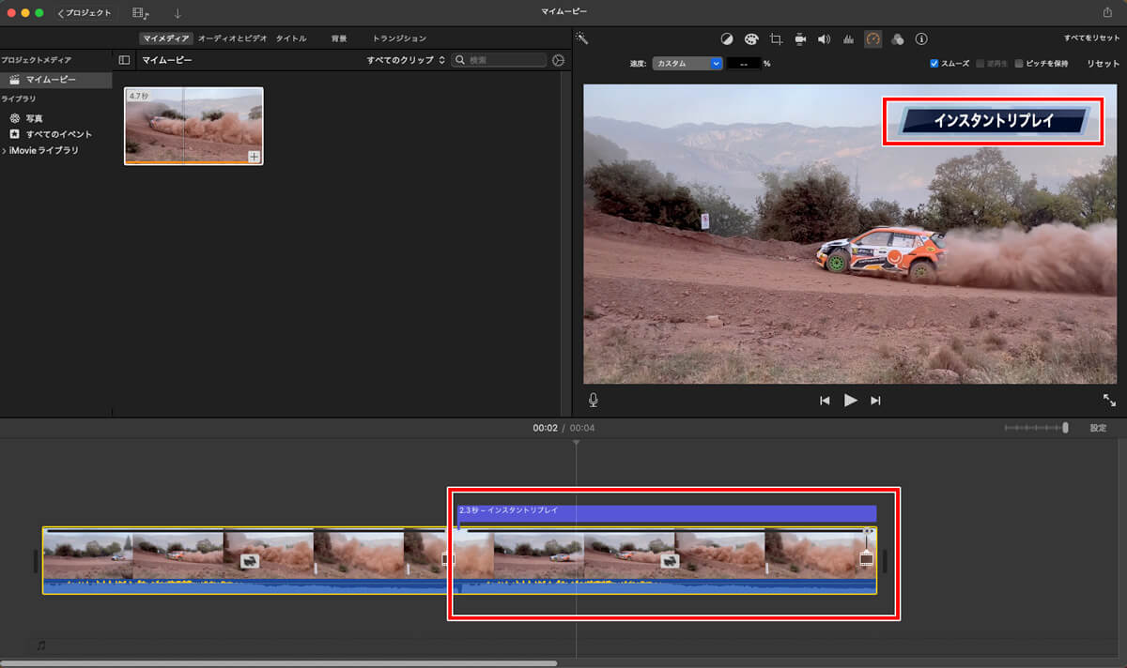Viewport: 1127px width, 668px height.
Task: Jump to the previous clip
Action: click(x=825, y=401)
